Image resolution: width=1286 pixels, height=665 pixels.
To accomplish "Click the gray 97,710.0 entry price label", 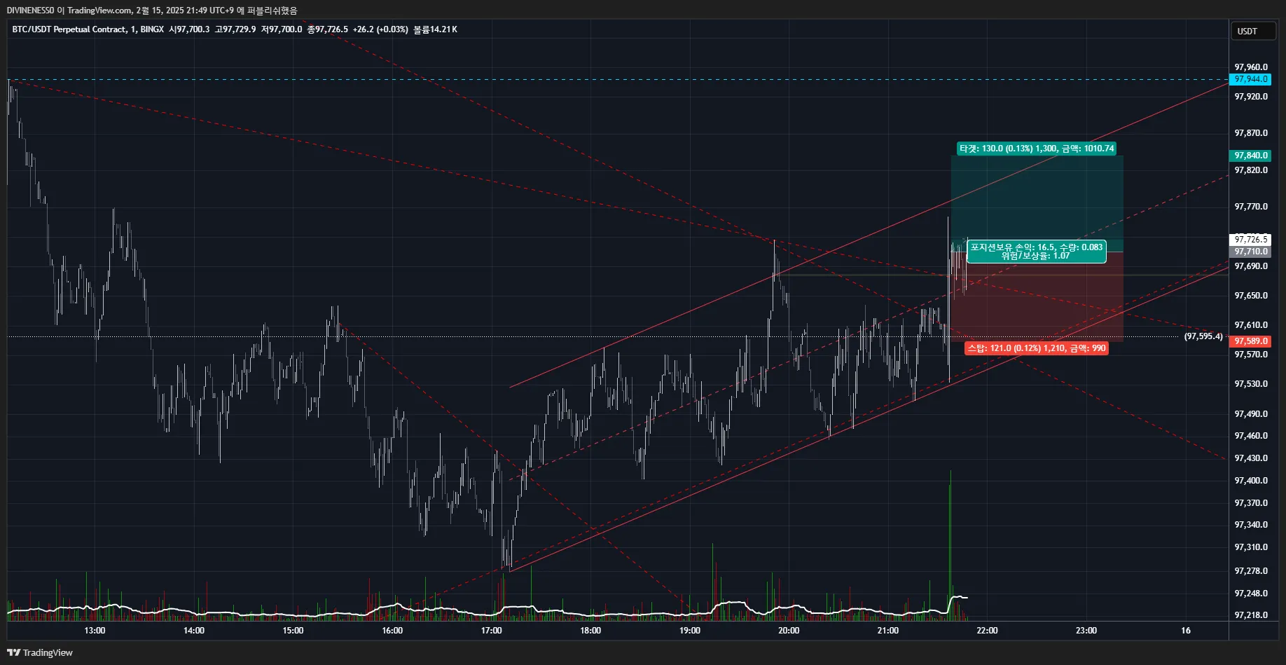I will 1251,252.
